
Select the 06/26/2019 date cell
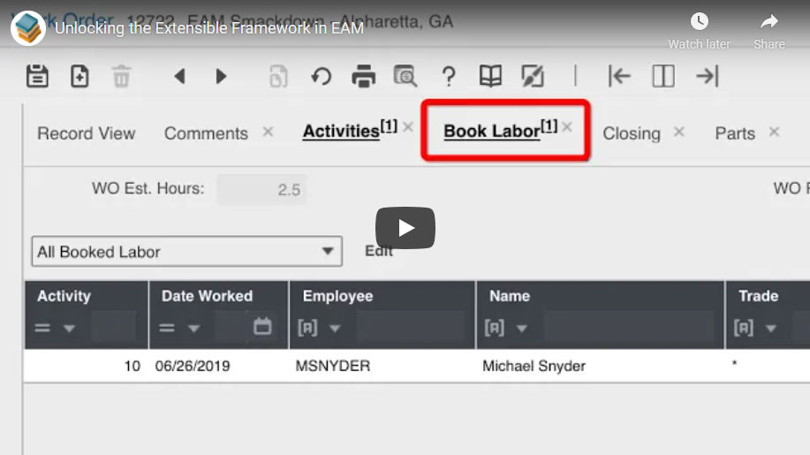(x=193, y=366)
